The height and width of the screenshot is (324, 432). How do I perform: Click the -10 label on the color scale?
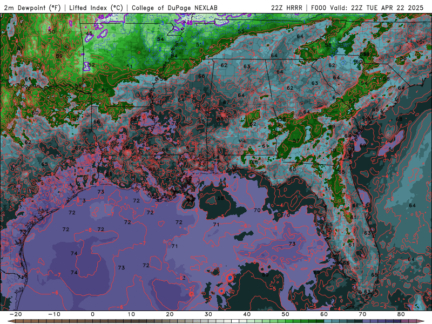54,314
